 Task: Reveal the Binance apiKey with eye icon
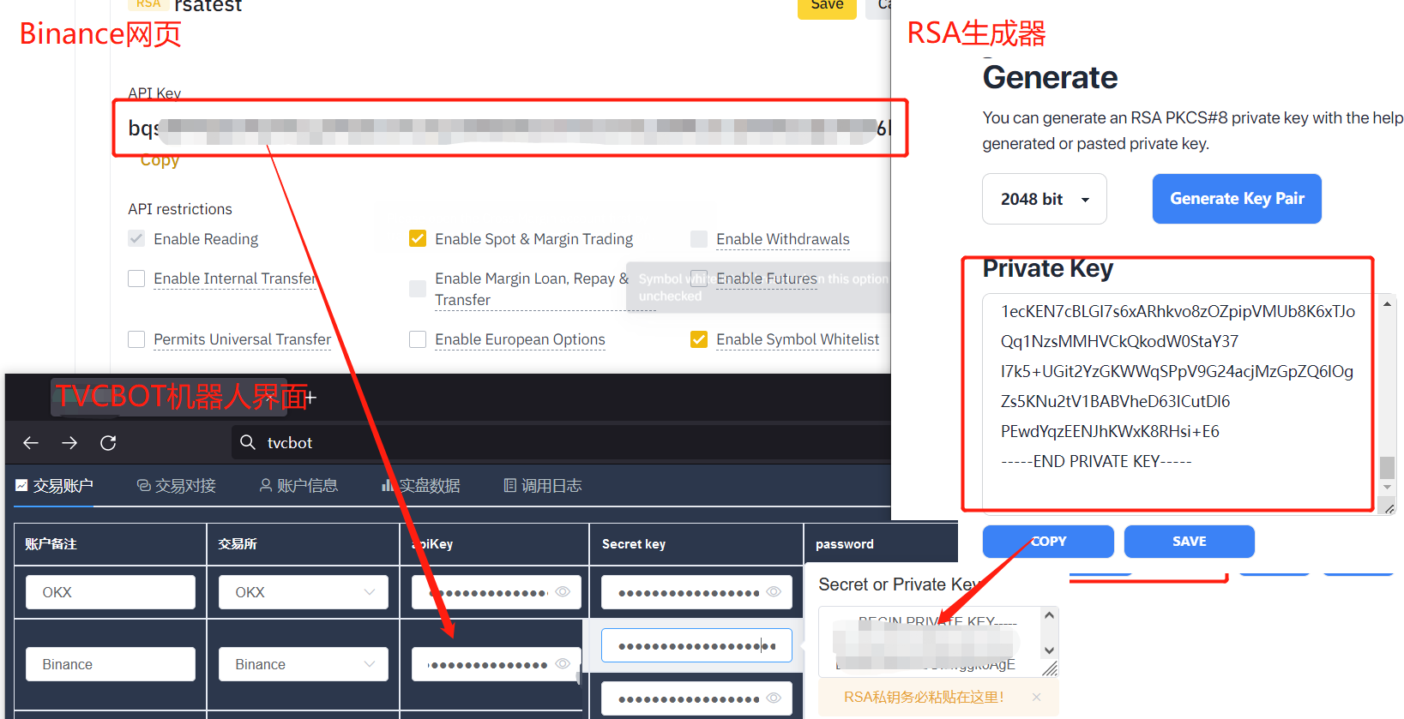coord(563,663)
